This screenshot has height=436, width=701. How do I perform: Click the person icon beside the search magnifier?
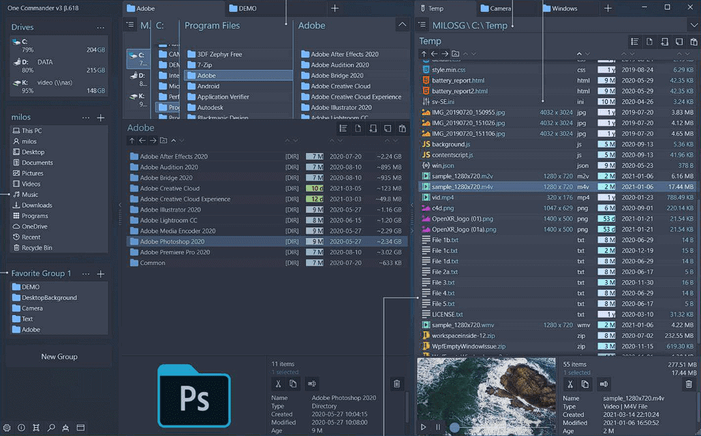[65, 428]
